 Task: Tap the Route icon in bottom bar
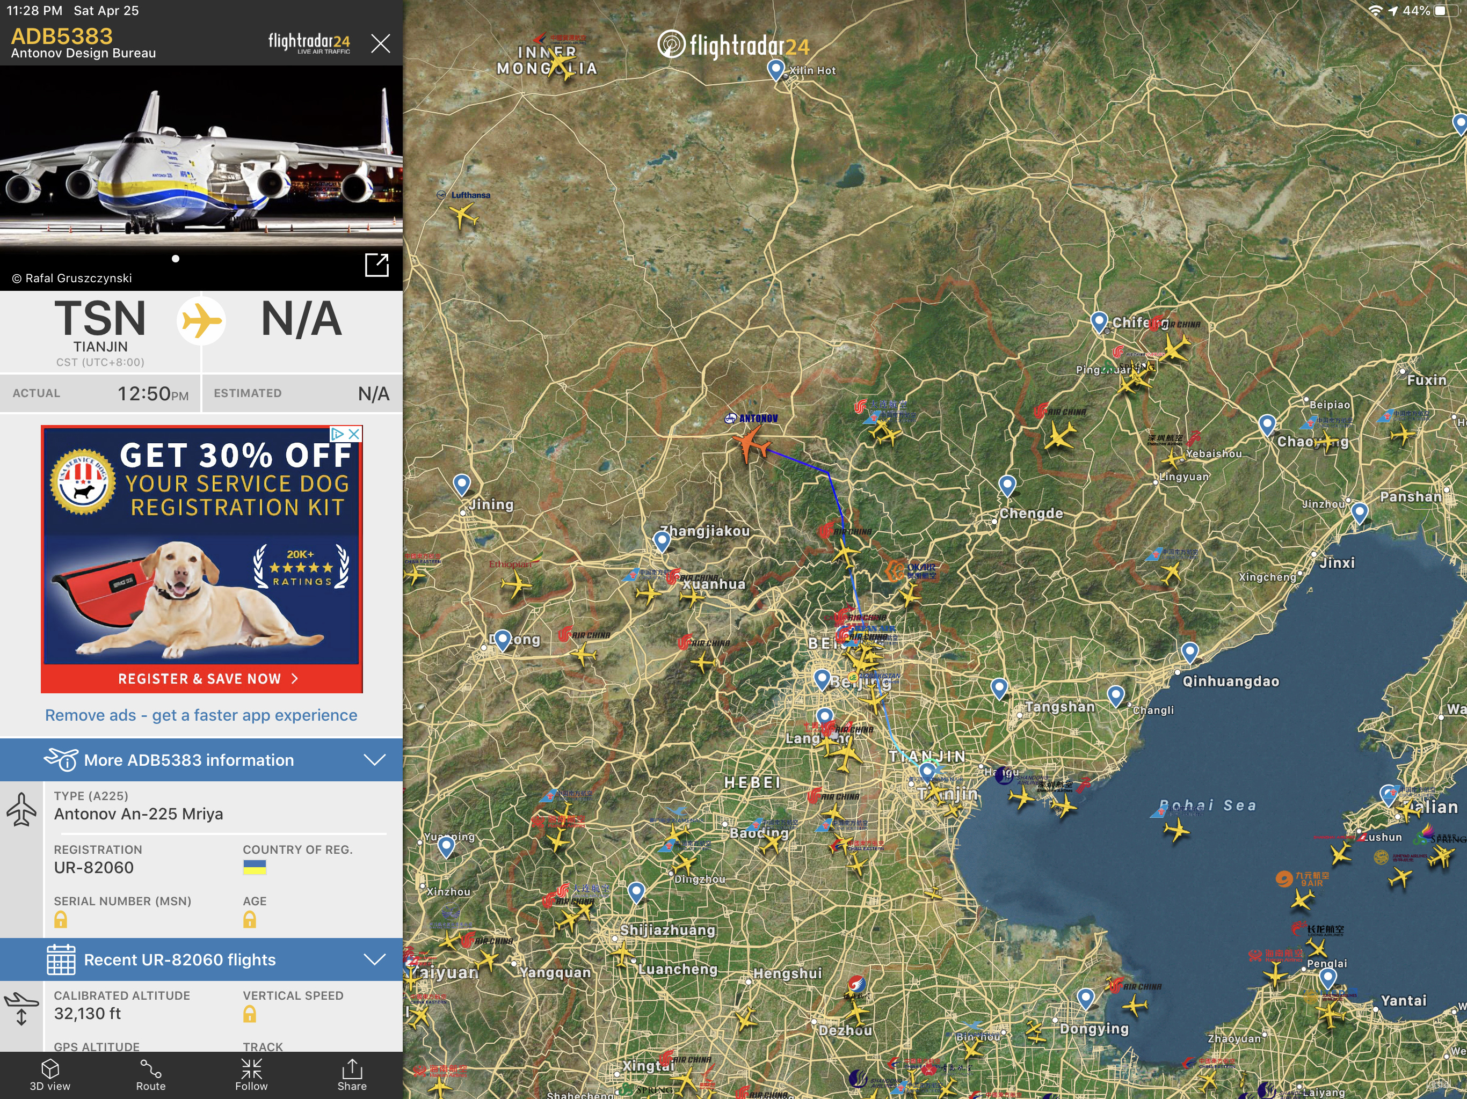150,1074
